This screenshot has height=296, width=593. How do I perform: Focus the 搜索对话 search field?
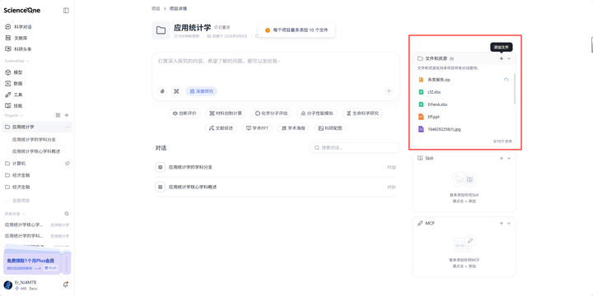[x=354, y=148]
